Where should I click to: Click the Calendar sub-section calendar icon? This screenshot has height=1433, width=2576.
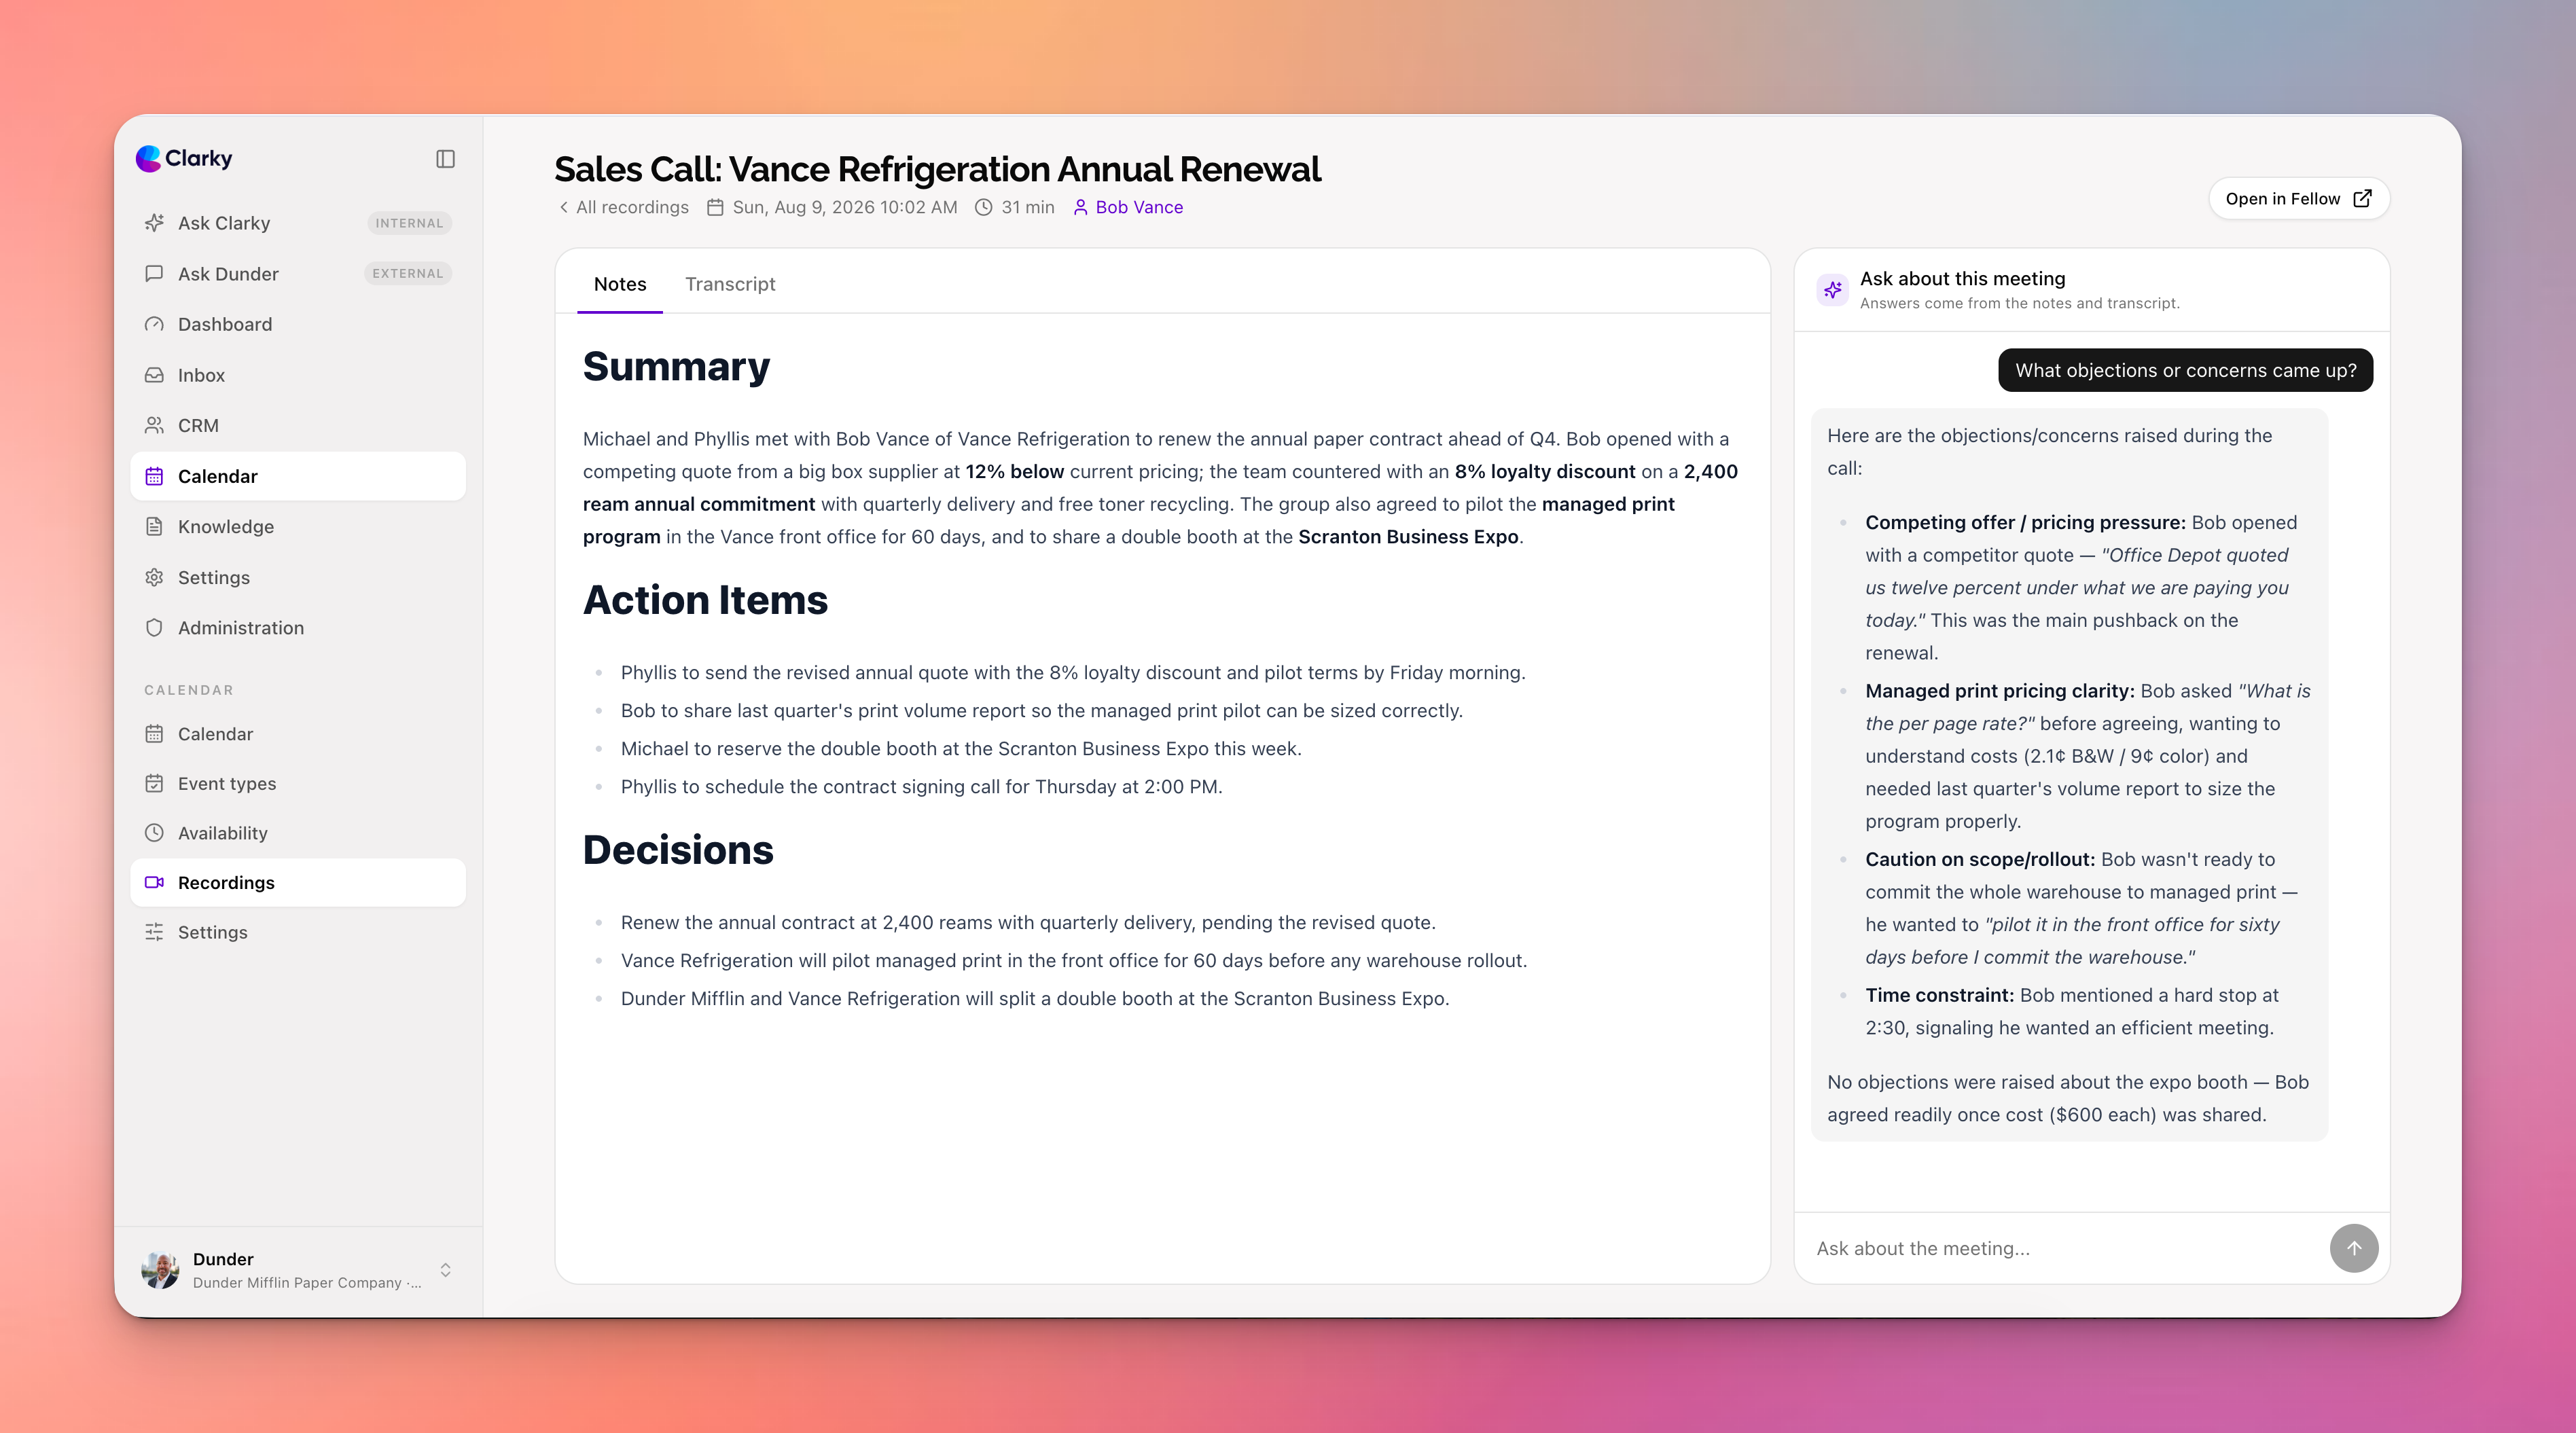point(154,733)
